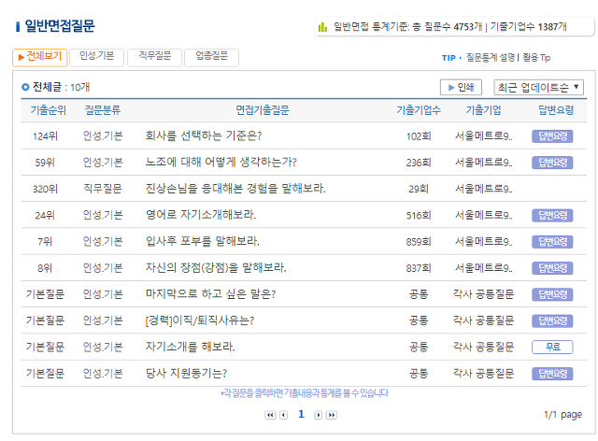Click the 859회 count cell
The height and width of the screenshot is (441, 598).
click(419, 241)
